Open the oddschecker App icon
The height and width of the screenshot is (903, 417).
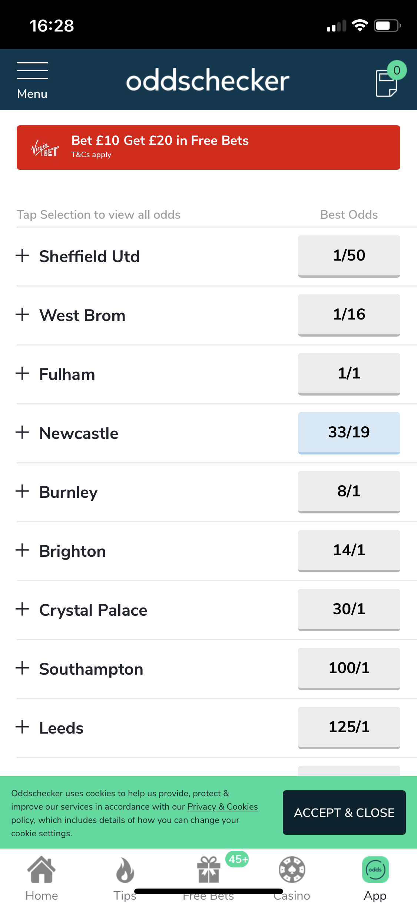coord(375,870)
